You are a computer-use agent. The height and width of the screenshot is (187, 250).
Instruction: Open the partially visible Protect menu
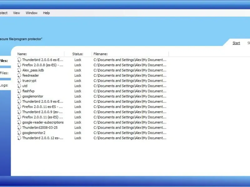tap(3, 13)
